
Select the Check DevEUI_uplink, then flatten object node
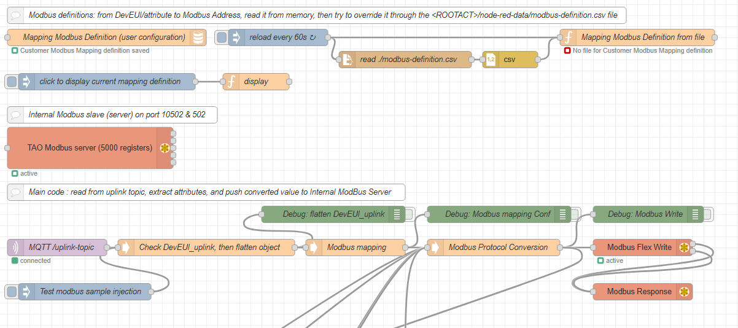tap(209, 248)
